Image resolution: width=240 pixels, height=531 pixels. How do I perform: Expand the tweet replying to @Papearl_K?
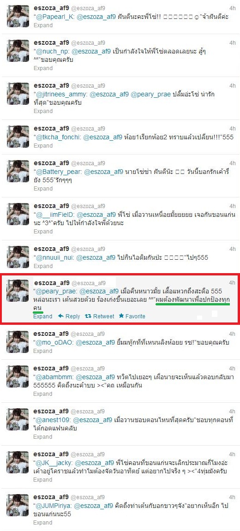pos(43,25)
